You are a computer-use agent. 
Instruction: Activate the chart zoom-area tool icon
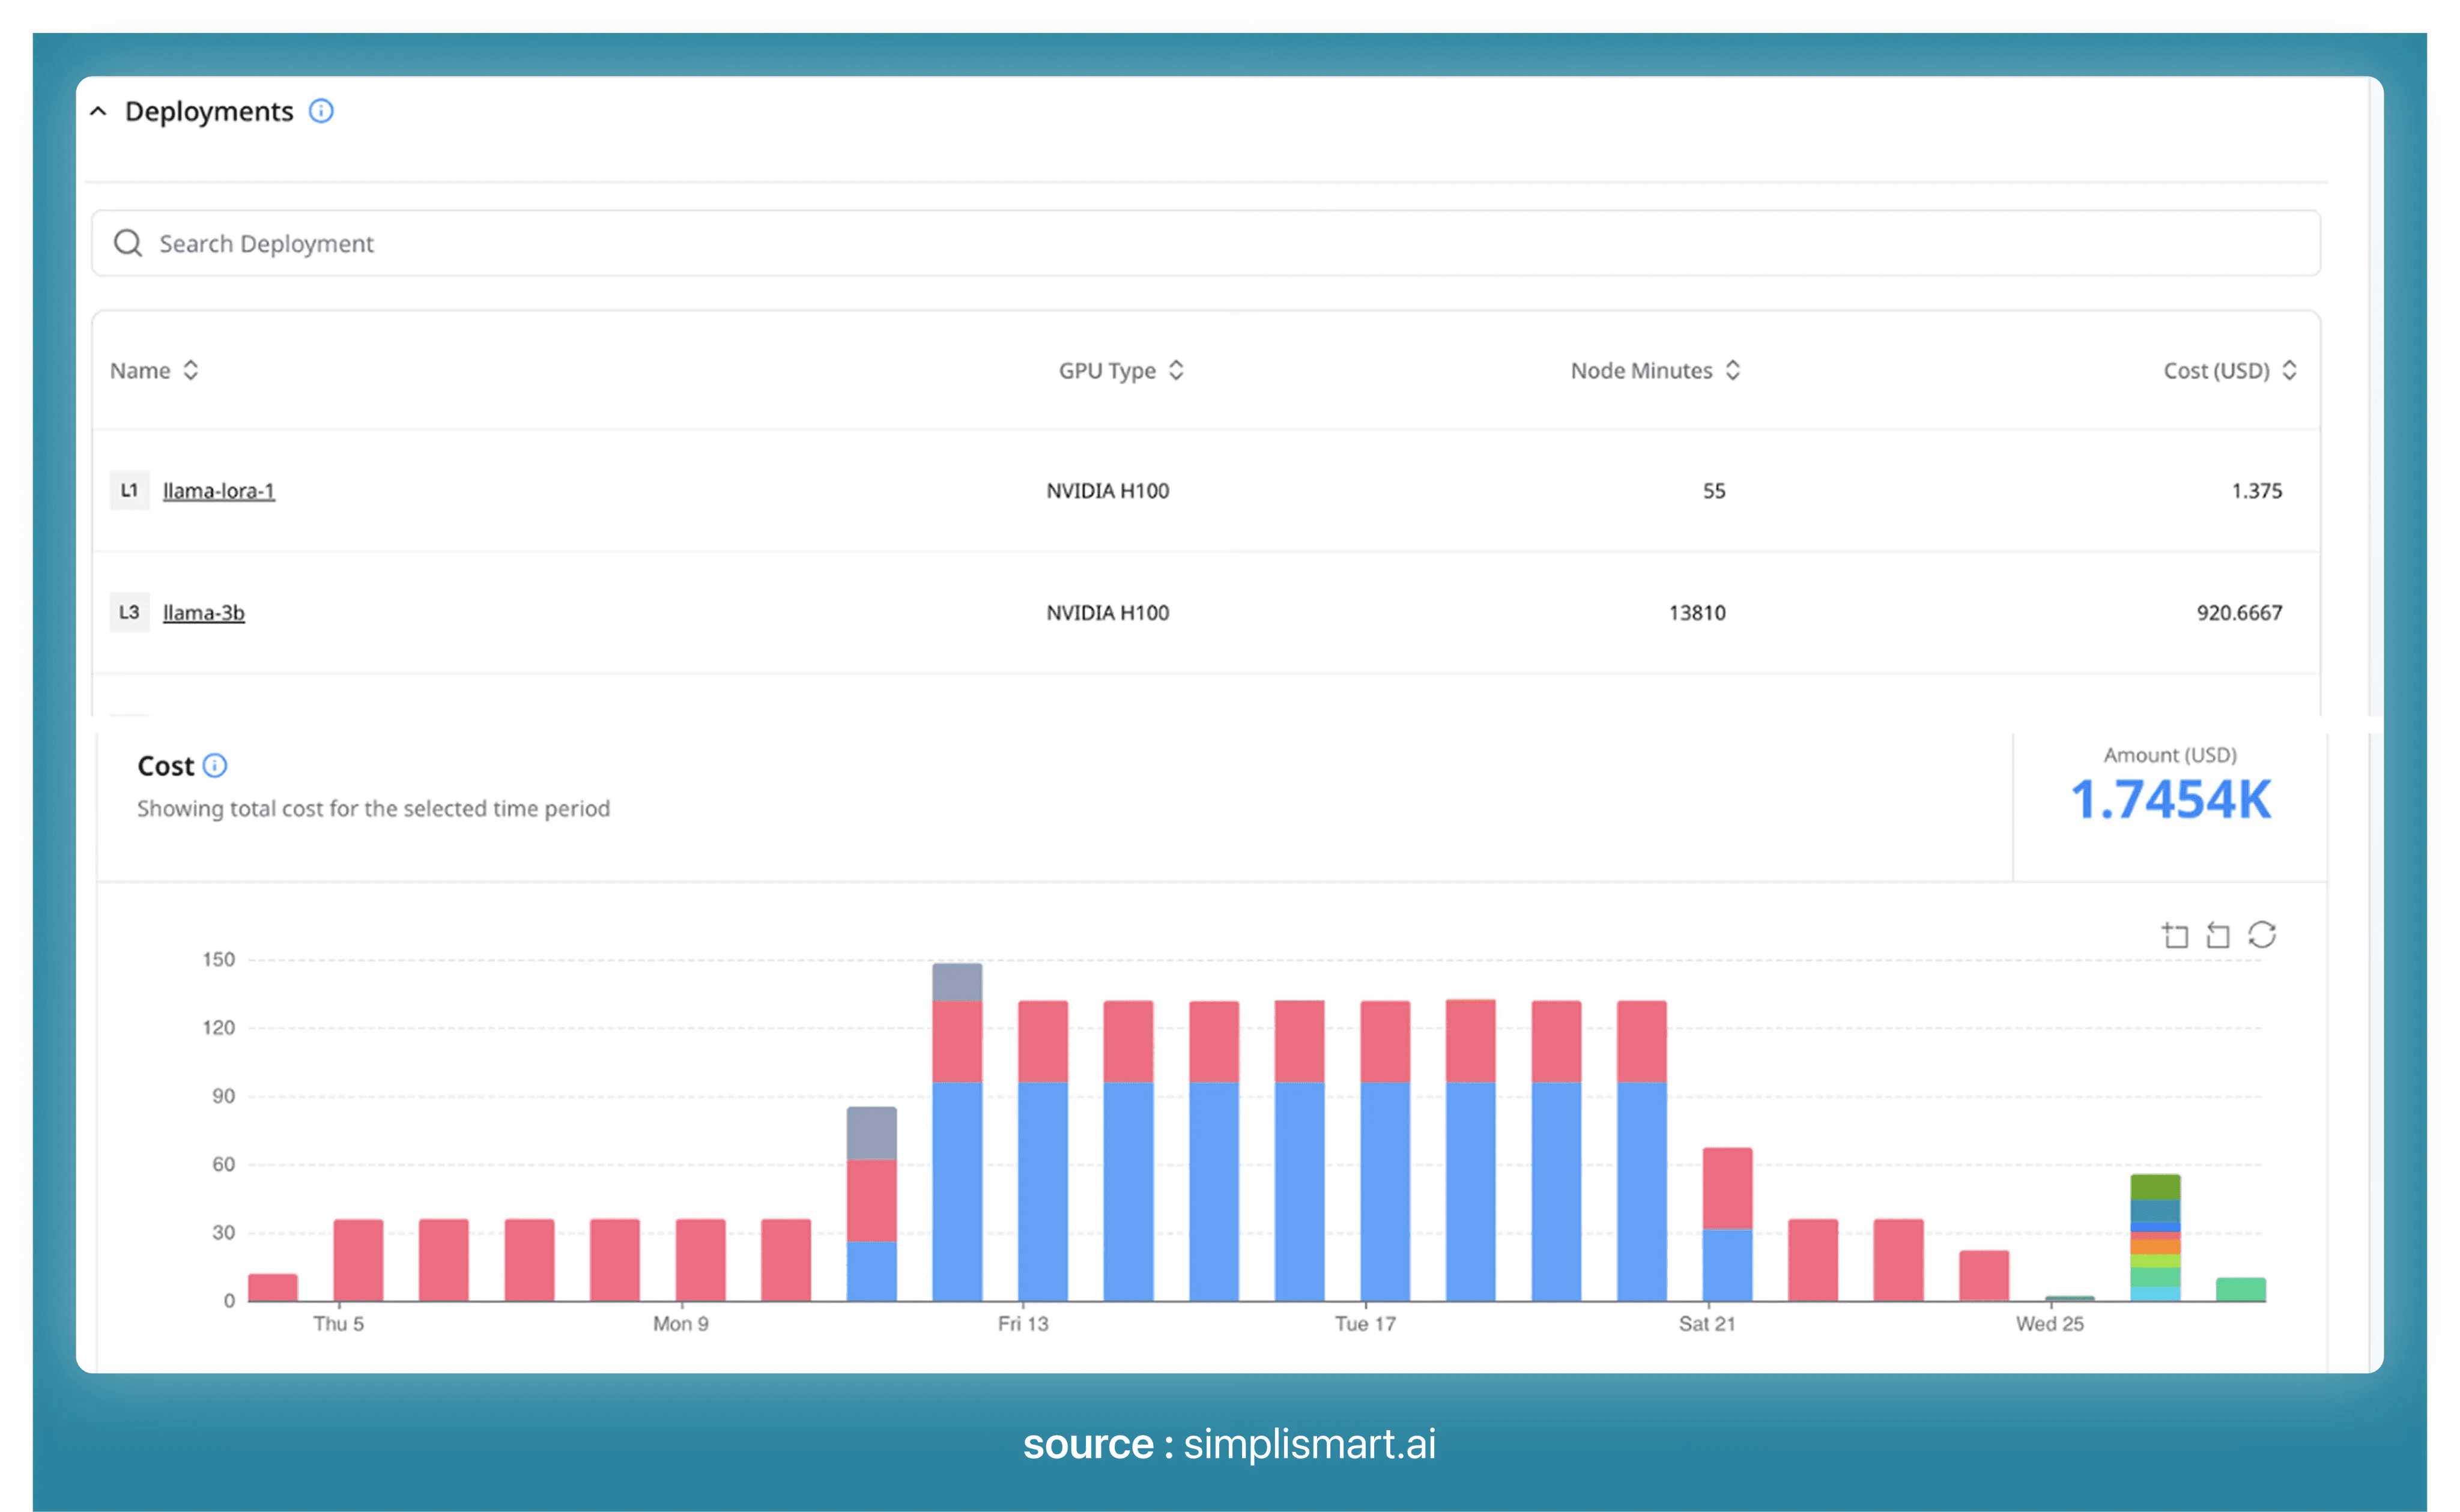tap(2175, 935)
